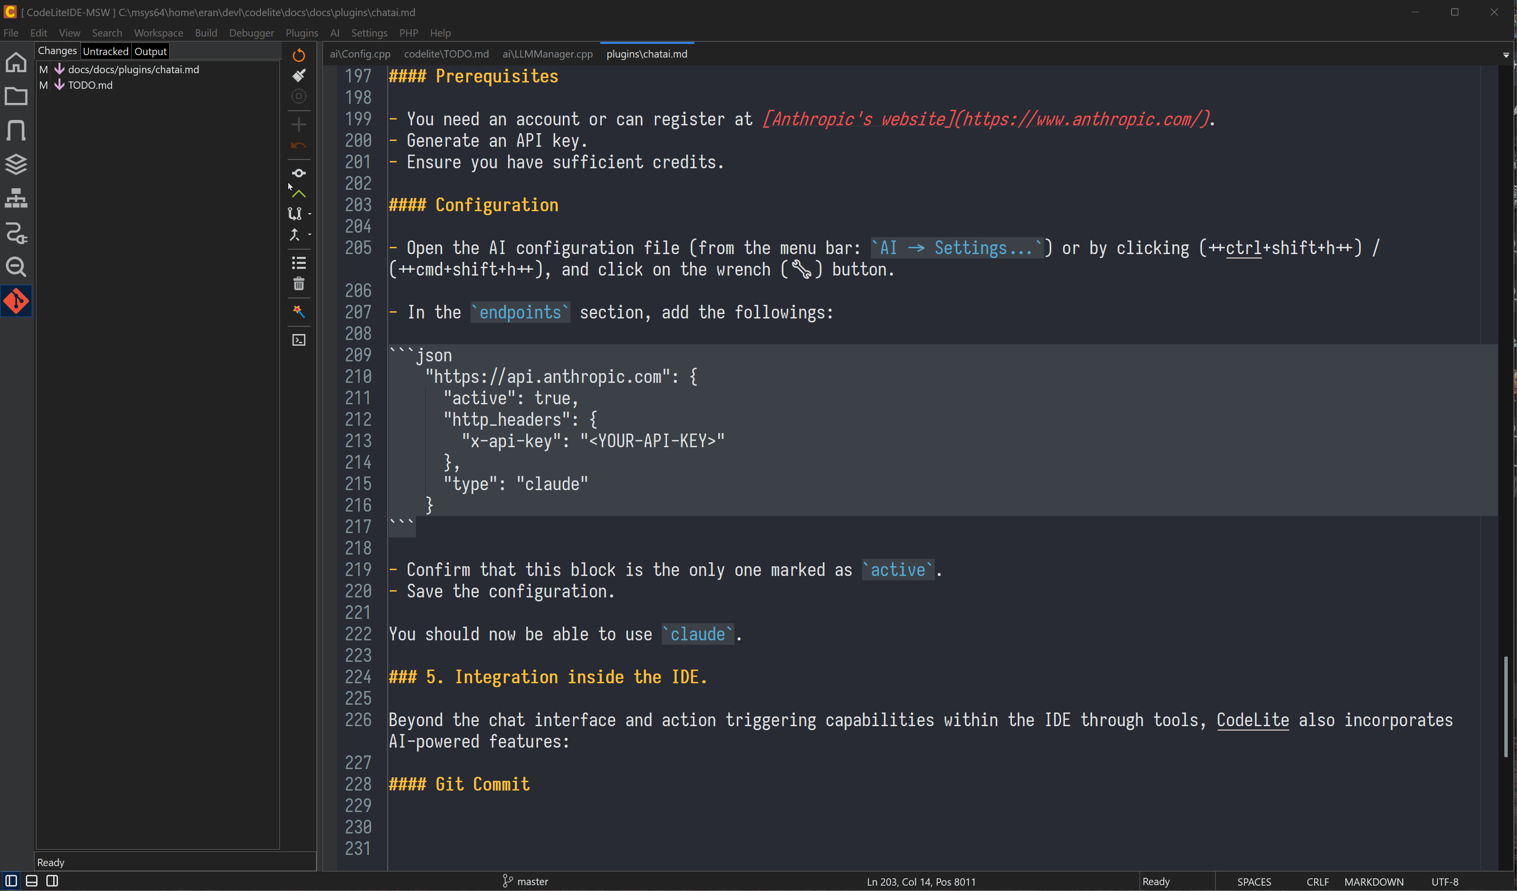Select TODO.md in the Changes list
Viewport: 1517px width, 891px height.
(x=90, y=85)
